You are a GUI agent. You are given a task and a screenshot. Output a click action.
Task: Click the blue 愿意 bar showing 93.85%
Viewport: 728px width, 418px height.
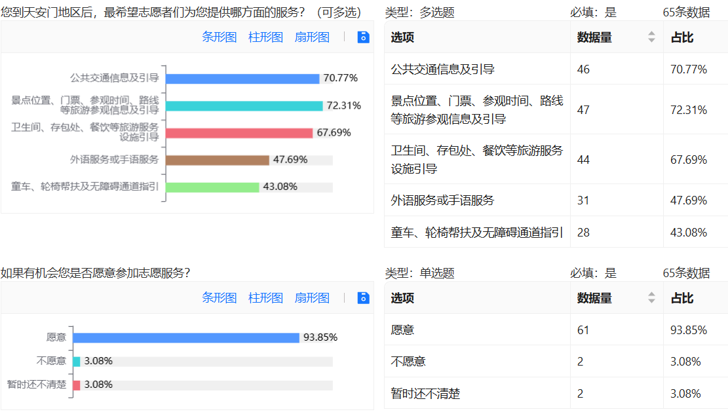point(186,338)
